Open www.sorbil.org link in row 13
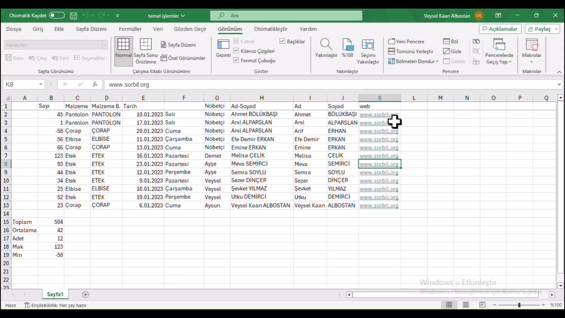This screenshot has height=318, width=565. click(379, 206)
